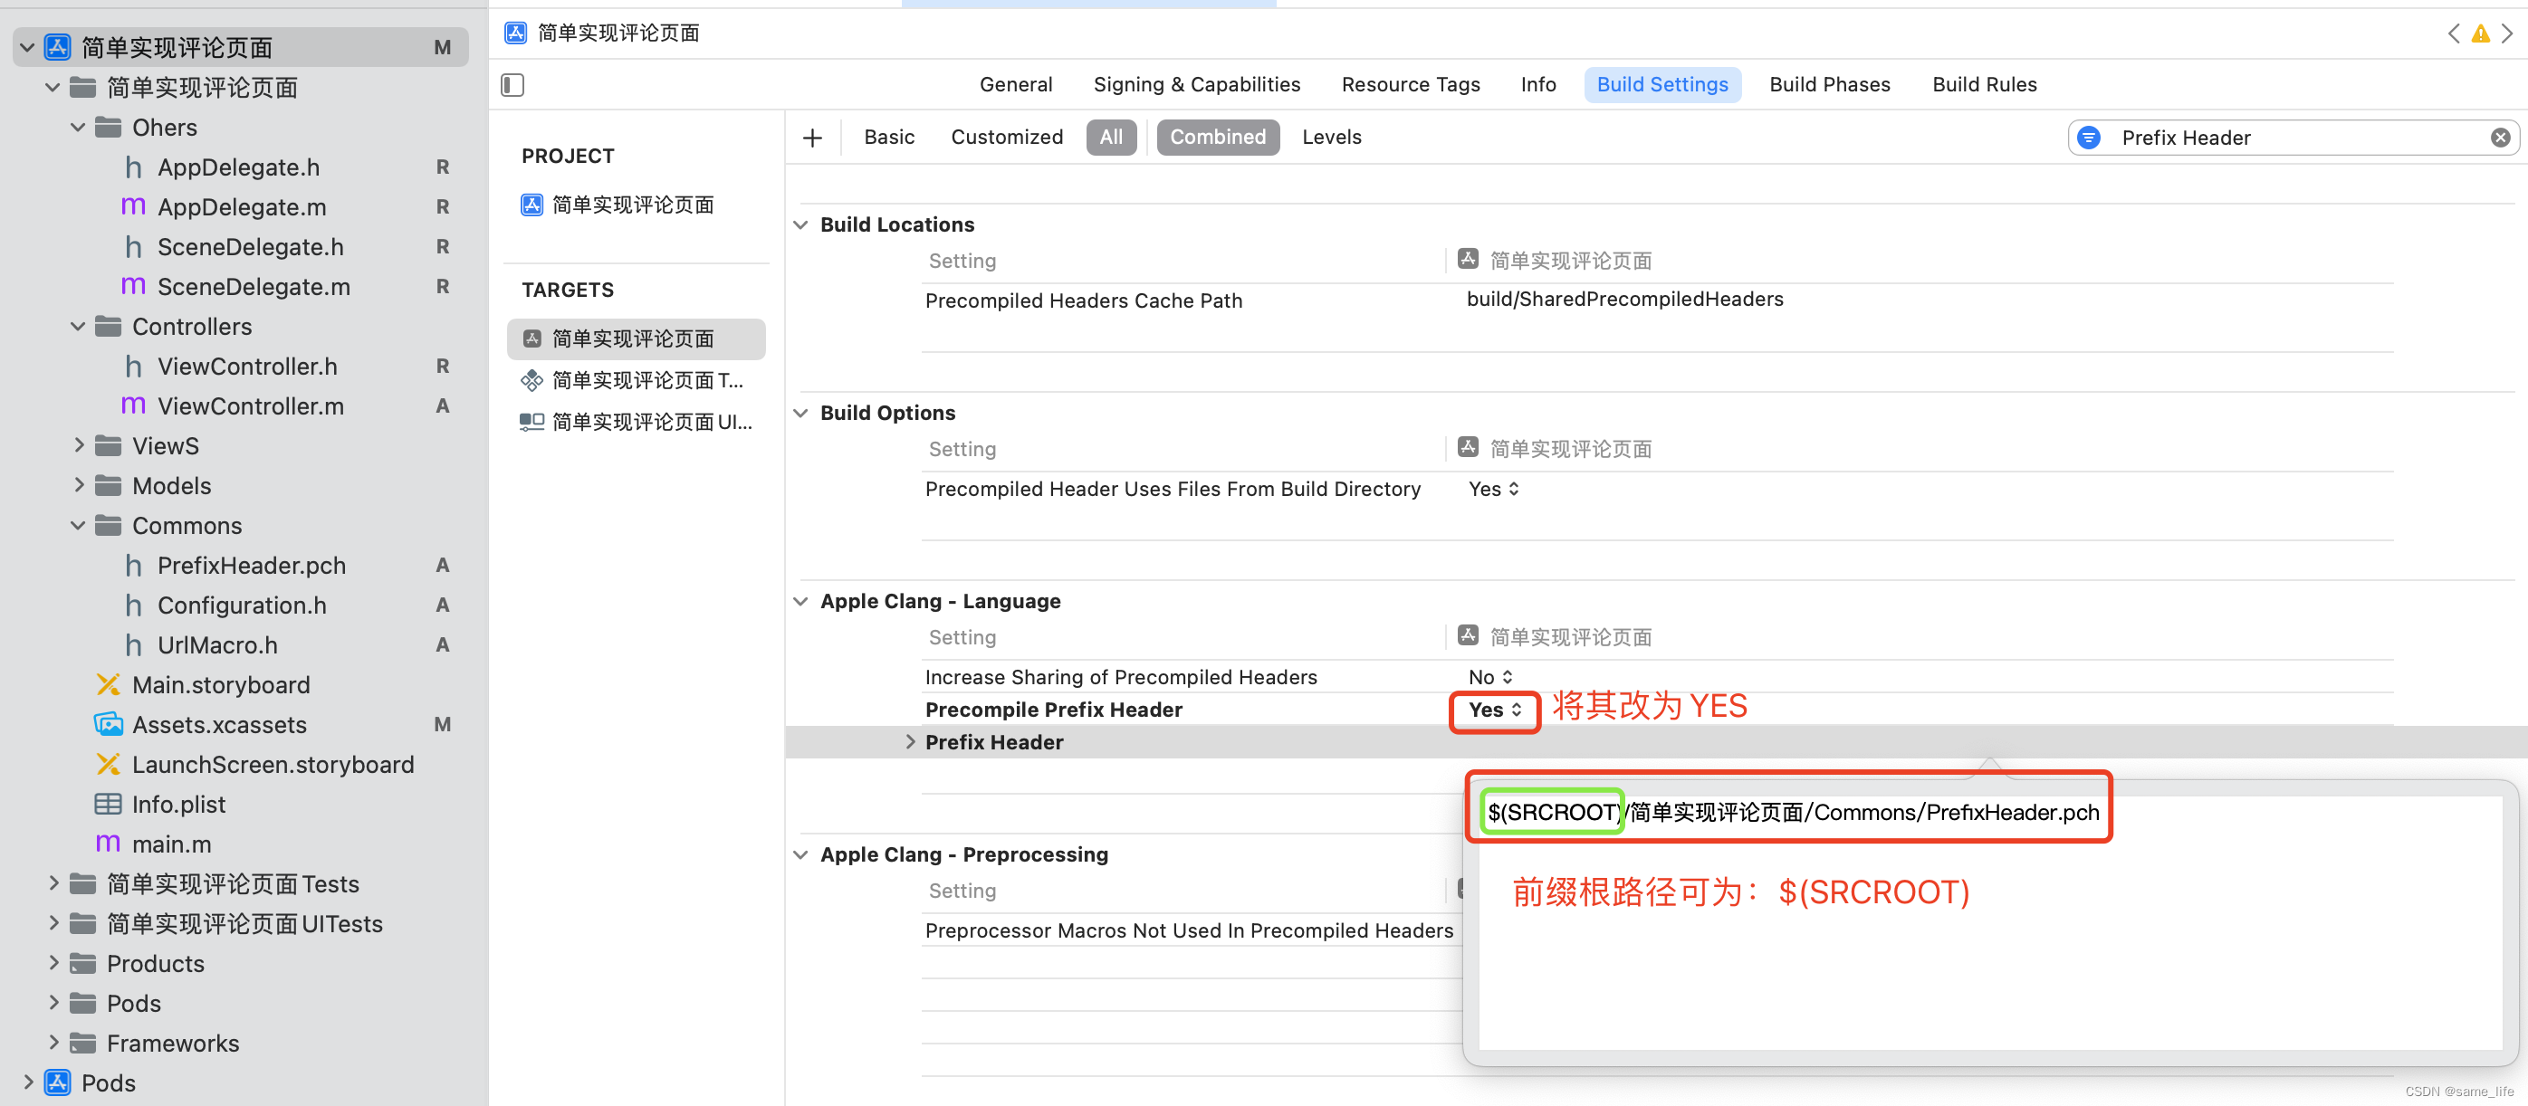
Task: Click the Tests target icon
Action: coord(532,377)
